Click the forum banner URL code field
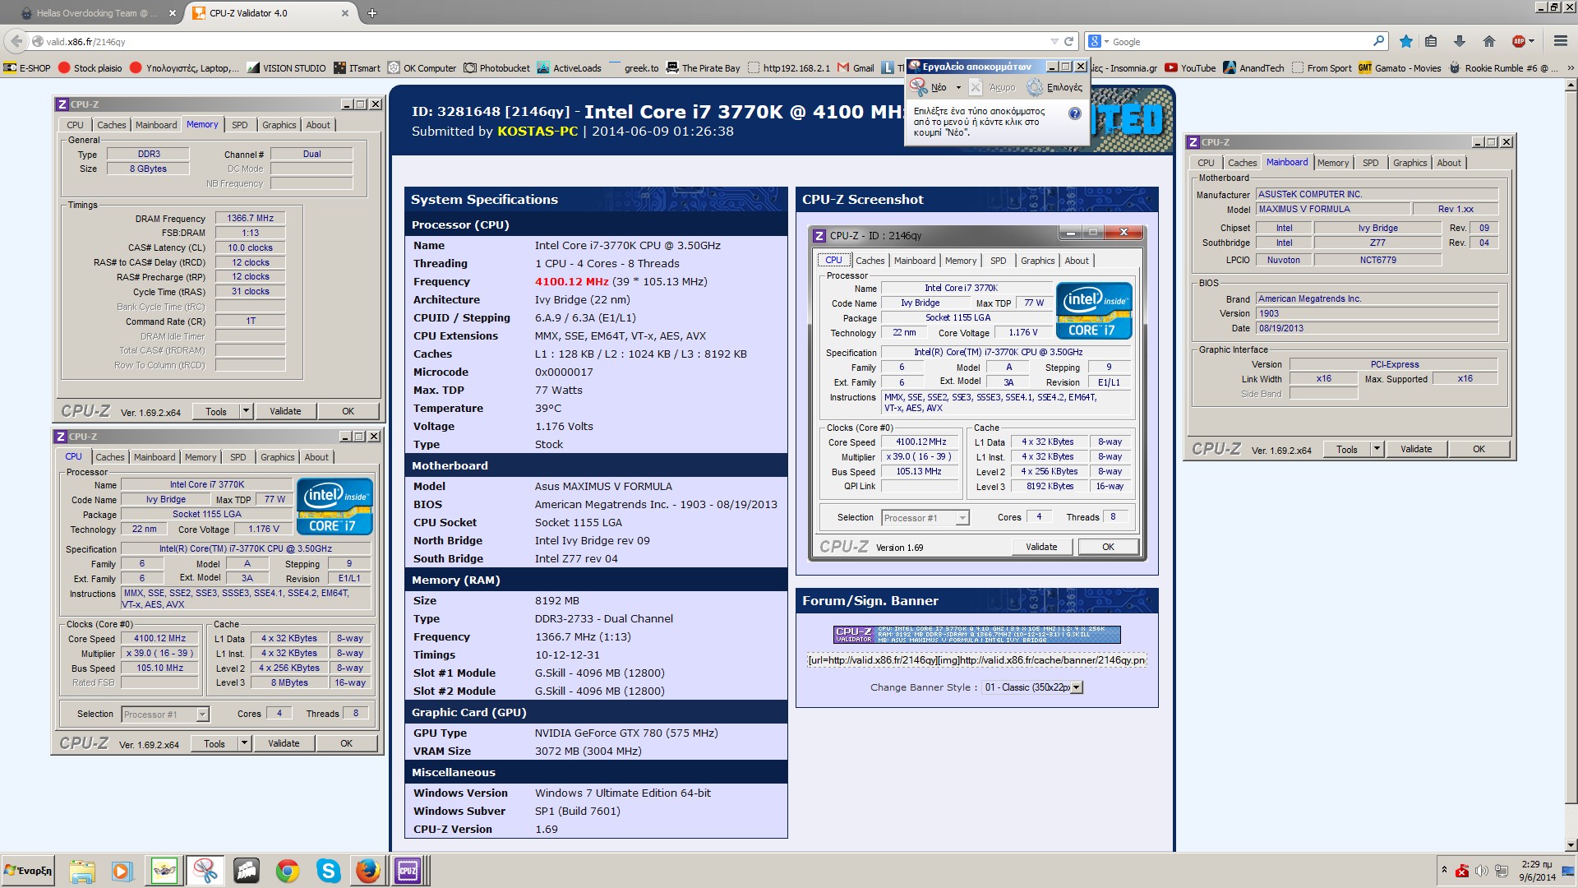The height and width of the screenshot is (888, 1578). coord(976,660)
